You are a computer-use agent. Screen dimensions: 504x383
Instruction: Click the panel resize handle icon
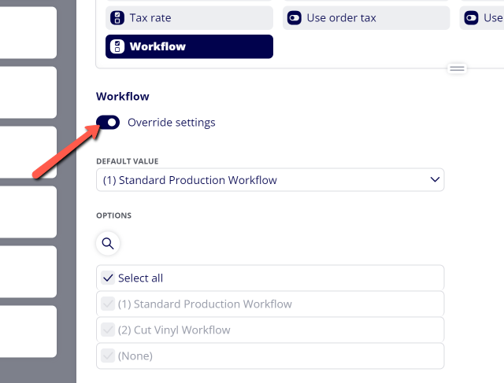(457, 68)
